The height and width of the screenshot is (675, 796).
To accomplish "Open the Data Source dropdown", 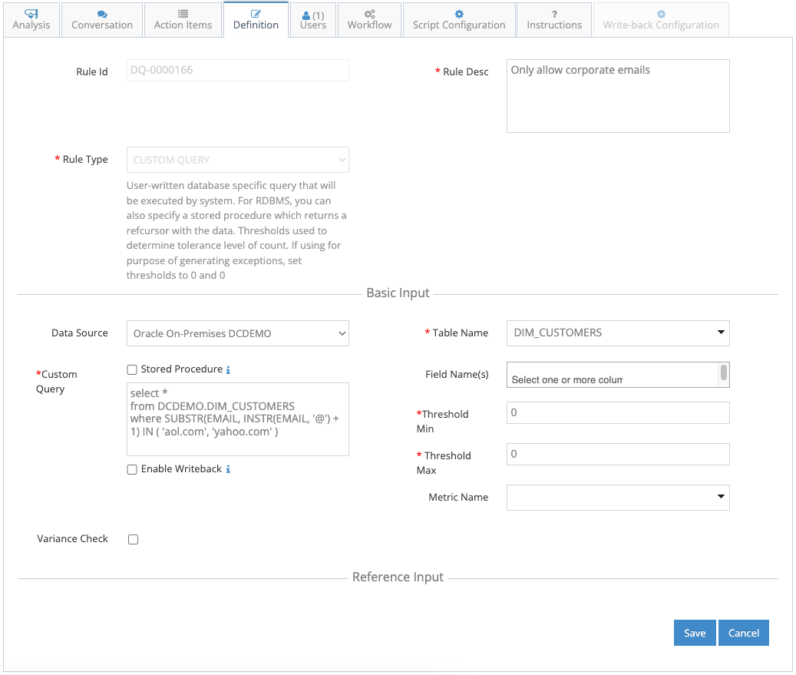I will (x=238, y=333).
